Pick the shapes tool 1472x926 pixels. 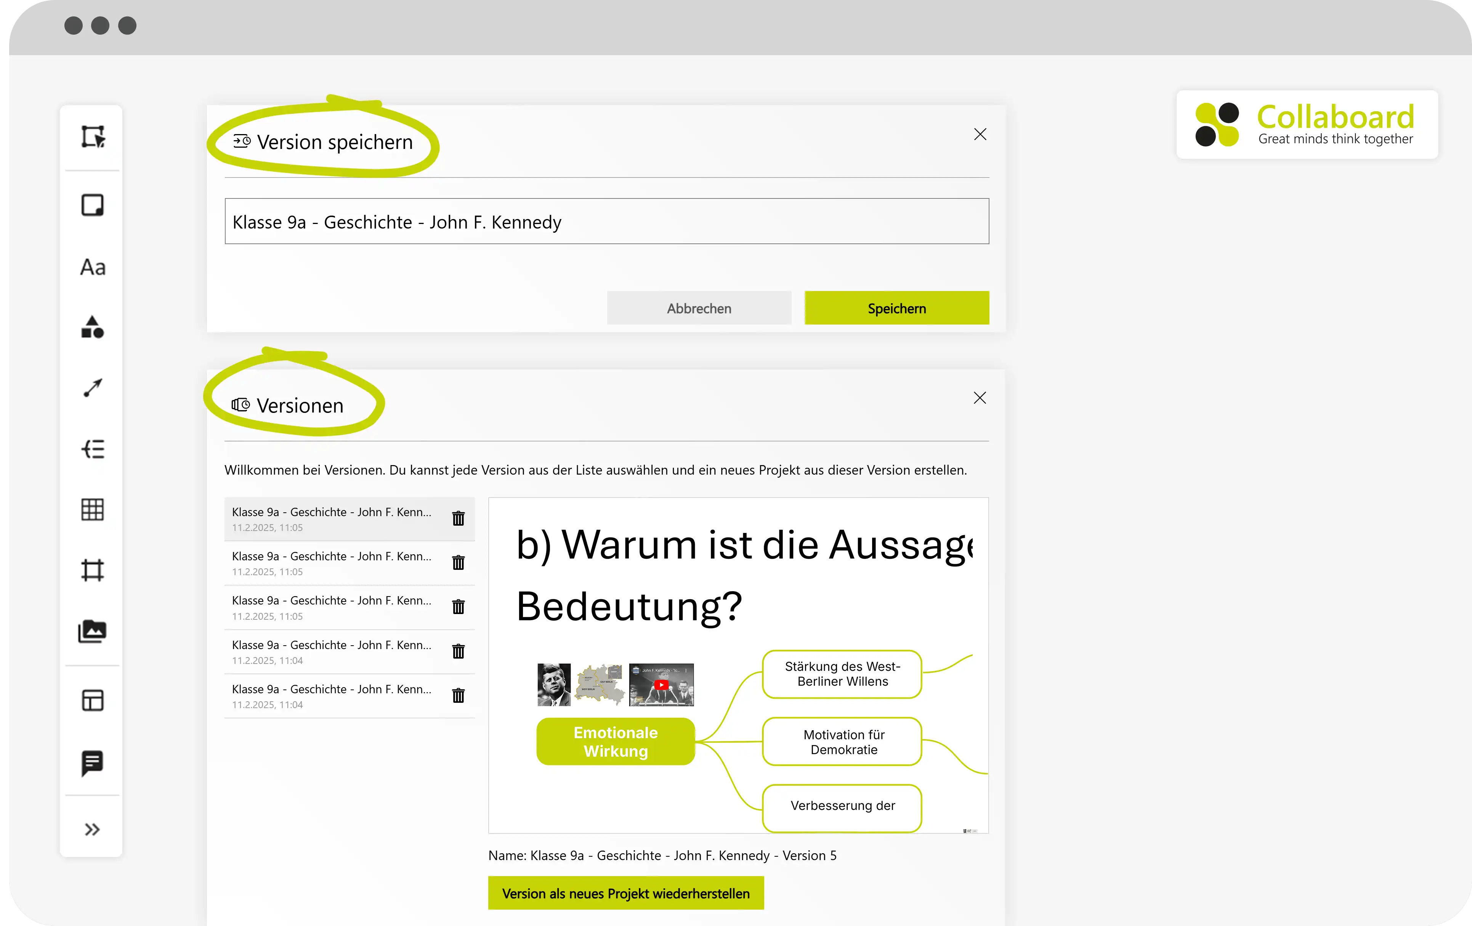point(92,328)
